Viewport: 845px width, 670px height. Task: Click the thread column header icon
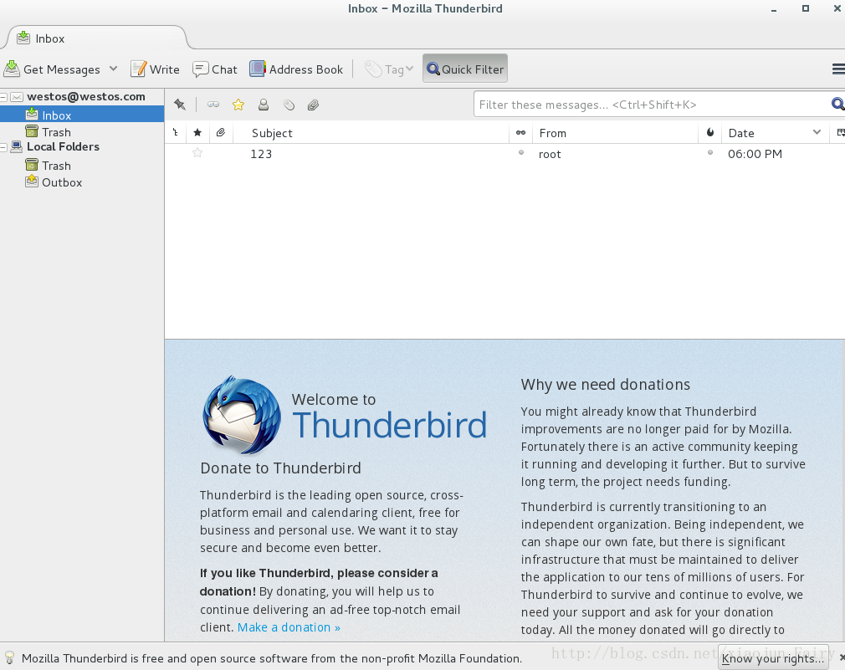coord(176,132)
